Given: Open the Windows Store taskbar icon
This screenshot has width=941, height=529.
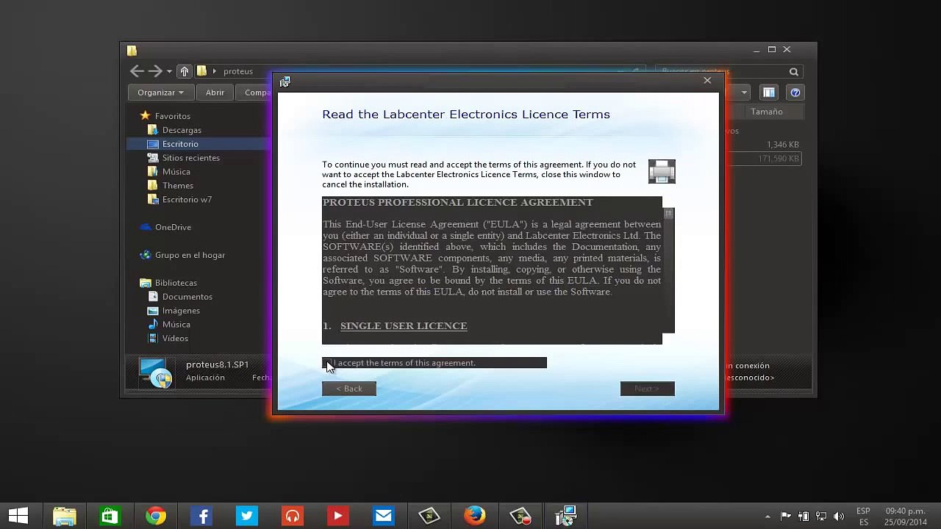Looking at the screenshot, I should [x=110, y=516].
